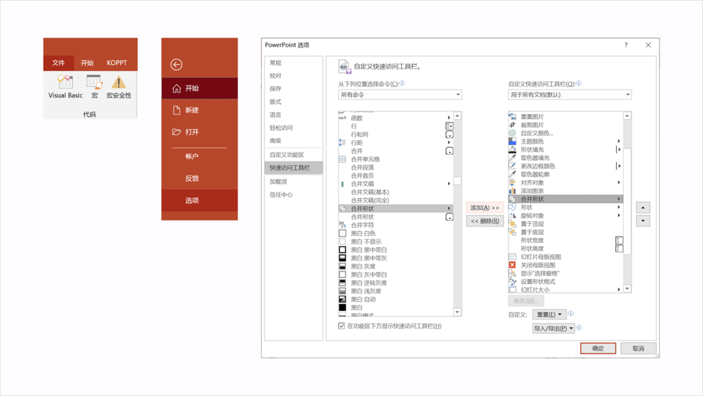
Task: Click the move-down arrow button
Action: coord(643,221)
